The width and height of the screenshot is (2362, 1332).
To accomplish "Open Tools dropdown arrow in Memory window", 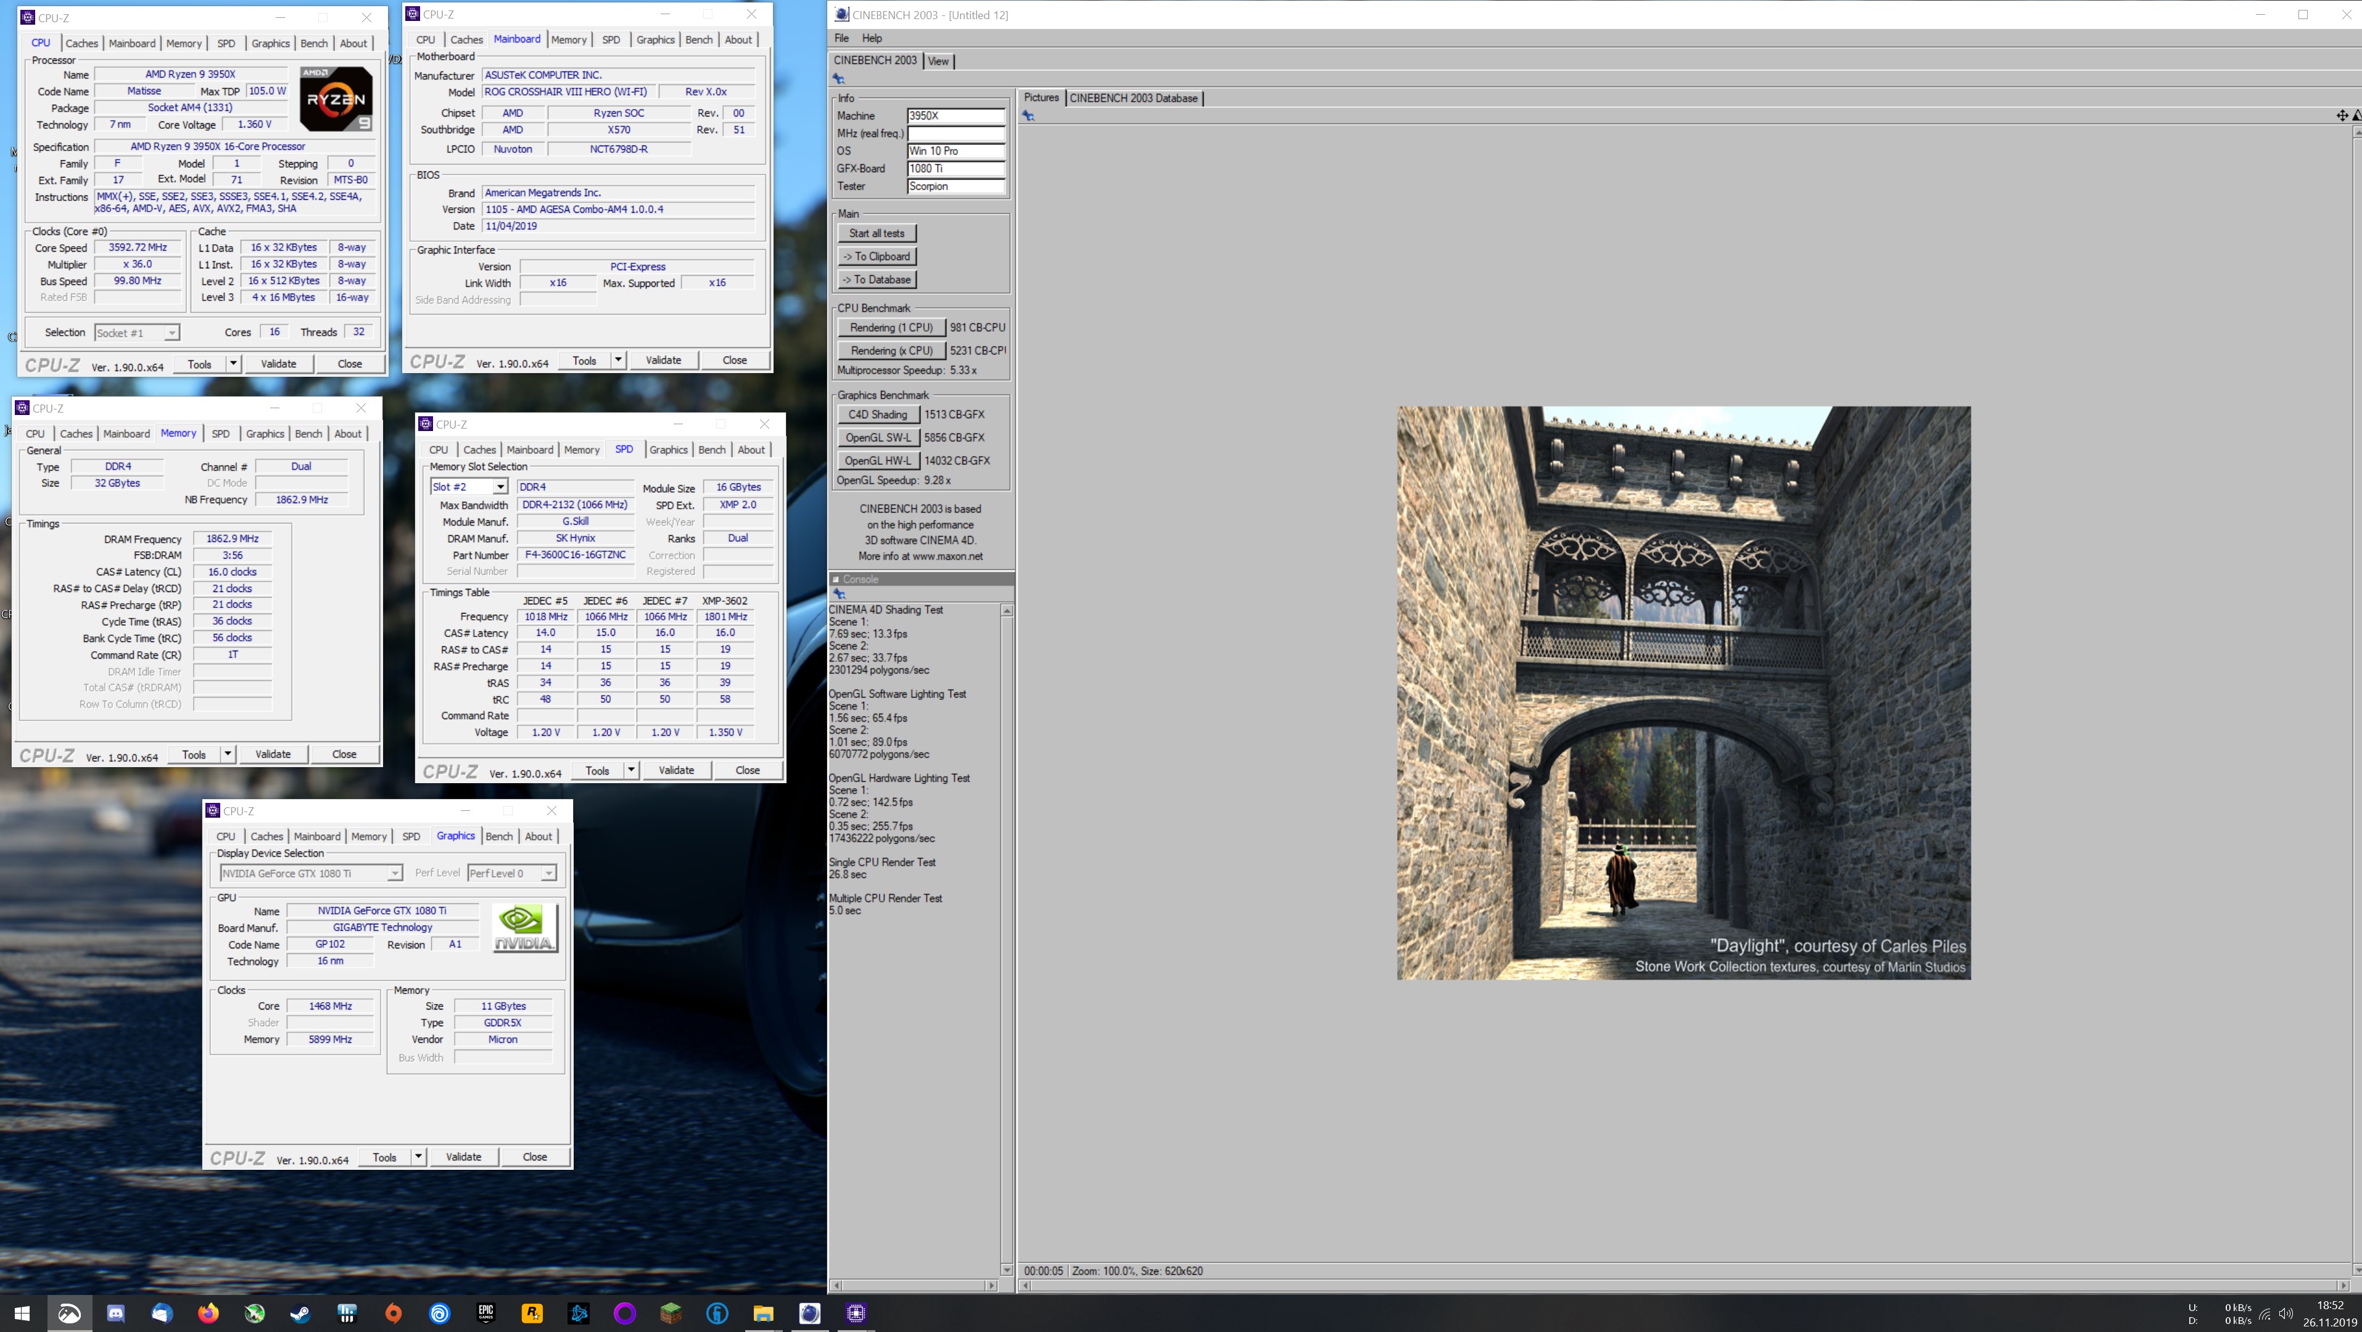I will 228,754.
